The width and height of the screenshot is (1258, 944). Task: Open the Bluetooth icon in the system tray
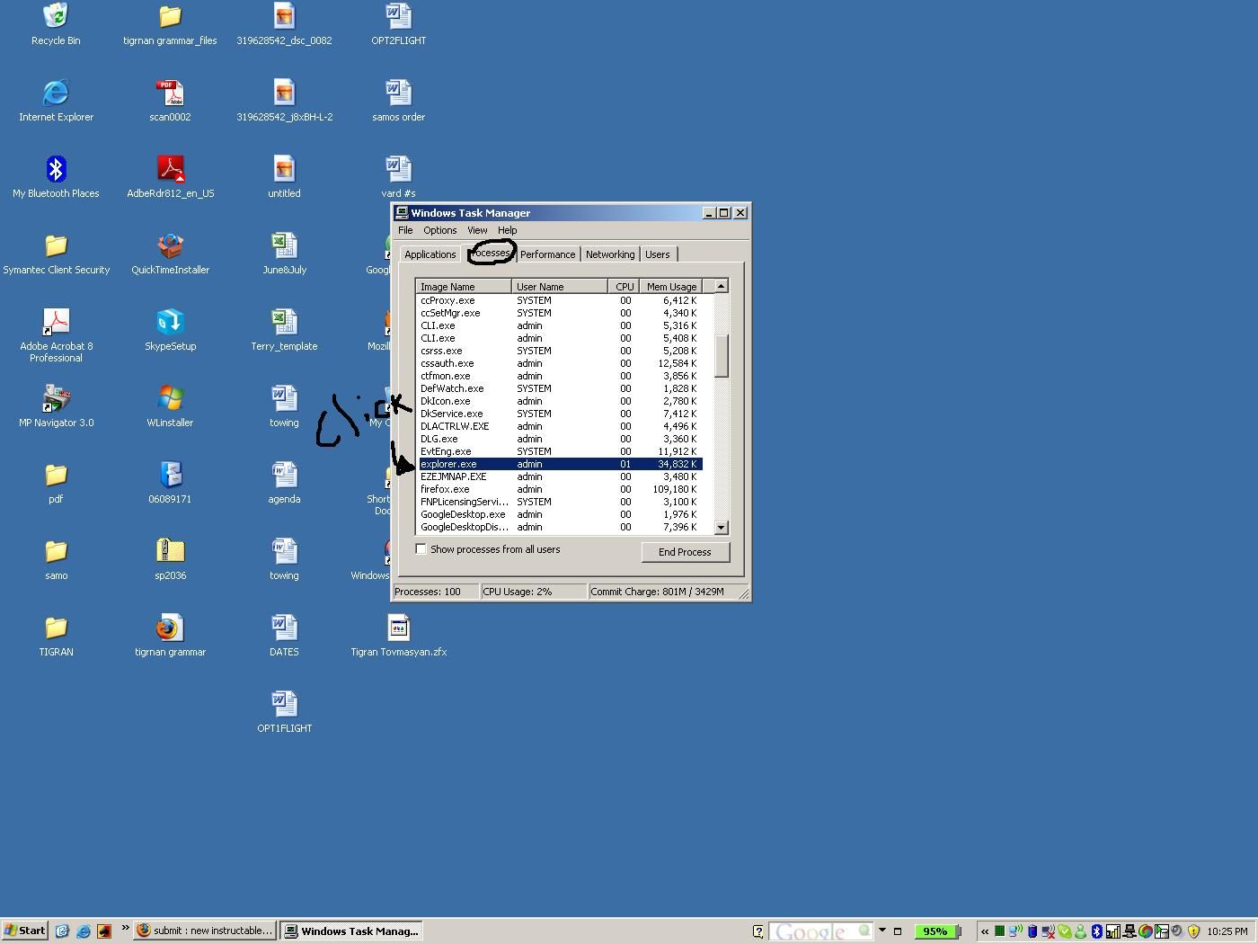[x=1097, y=931]
